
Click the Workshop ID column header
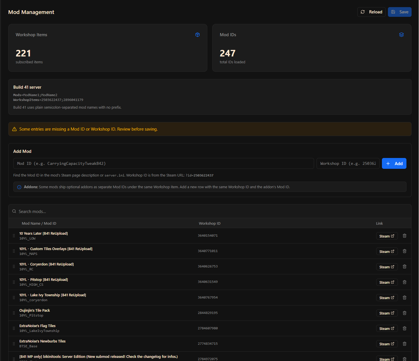(x=210, y=224)
